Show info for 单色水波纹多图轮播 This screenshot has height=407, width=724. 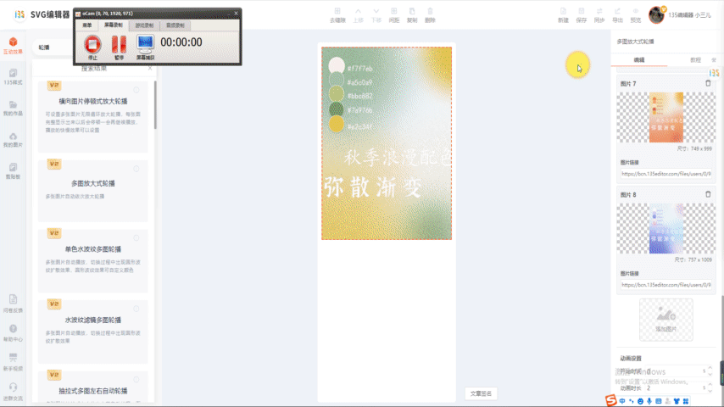point(136,238)
